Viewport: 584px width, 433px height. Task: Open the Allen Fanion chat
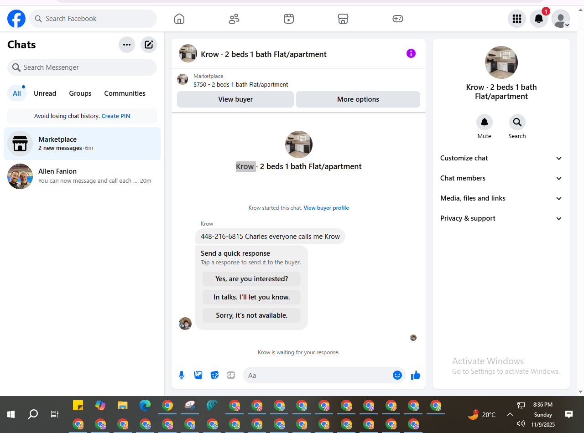tap(82, 176)
